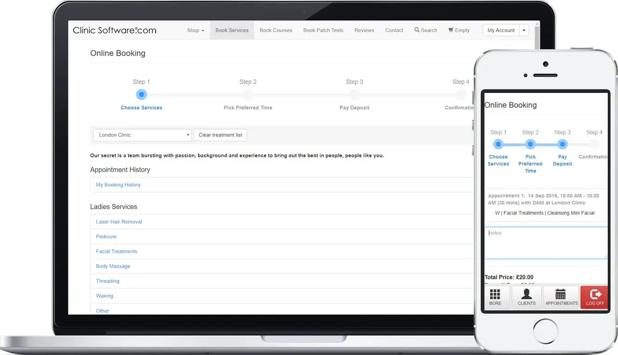The image size is (618, 355).
Task: Select Step 3 Pay Deposit circle on phone
Action: [x=562, y=144]
